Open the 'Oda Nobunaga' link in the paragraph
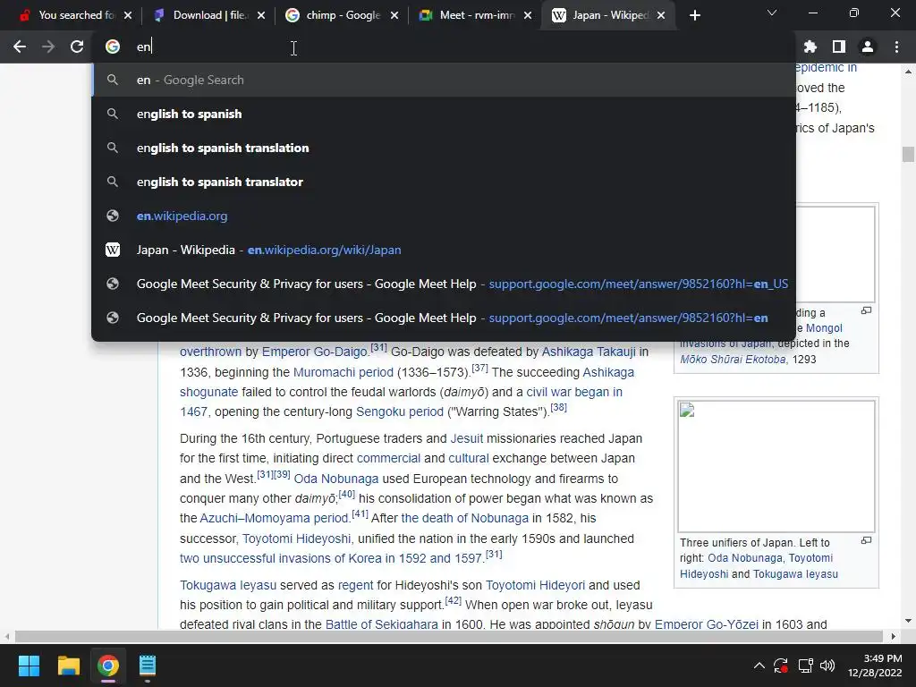Viewport: 916px width, 687px height. 336,479
